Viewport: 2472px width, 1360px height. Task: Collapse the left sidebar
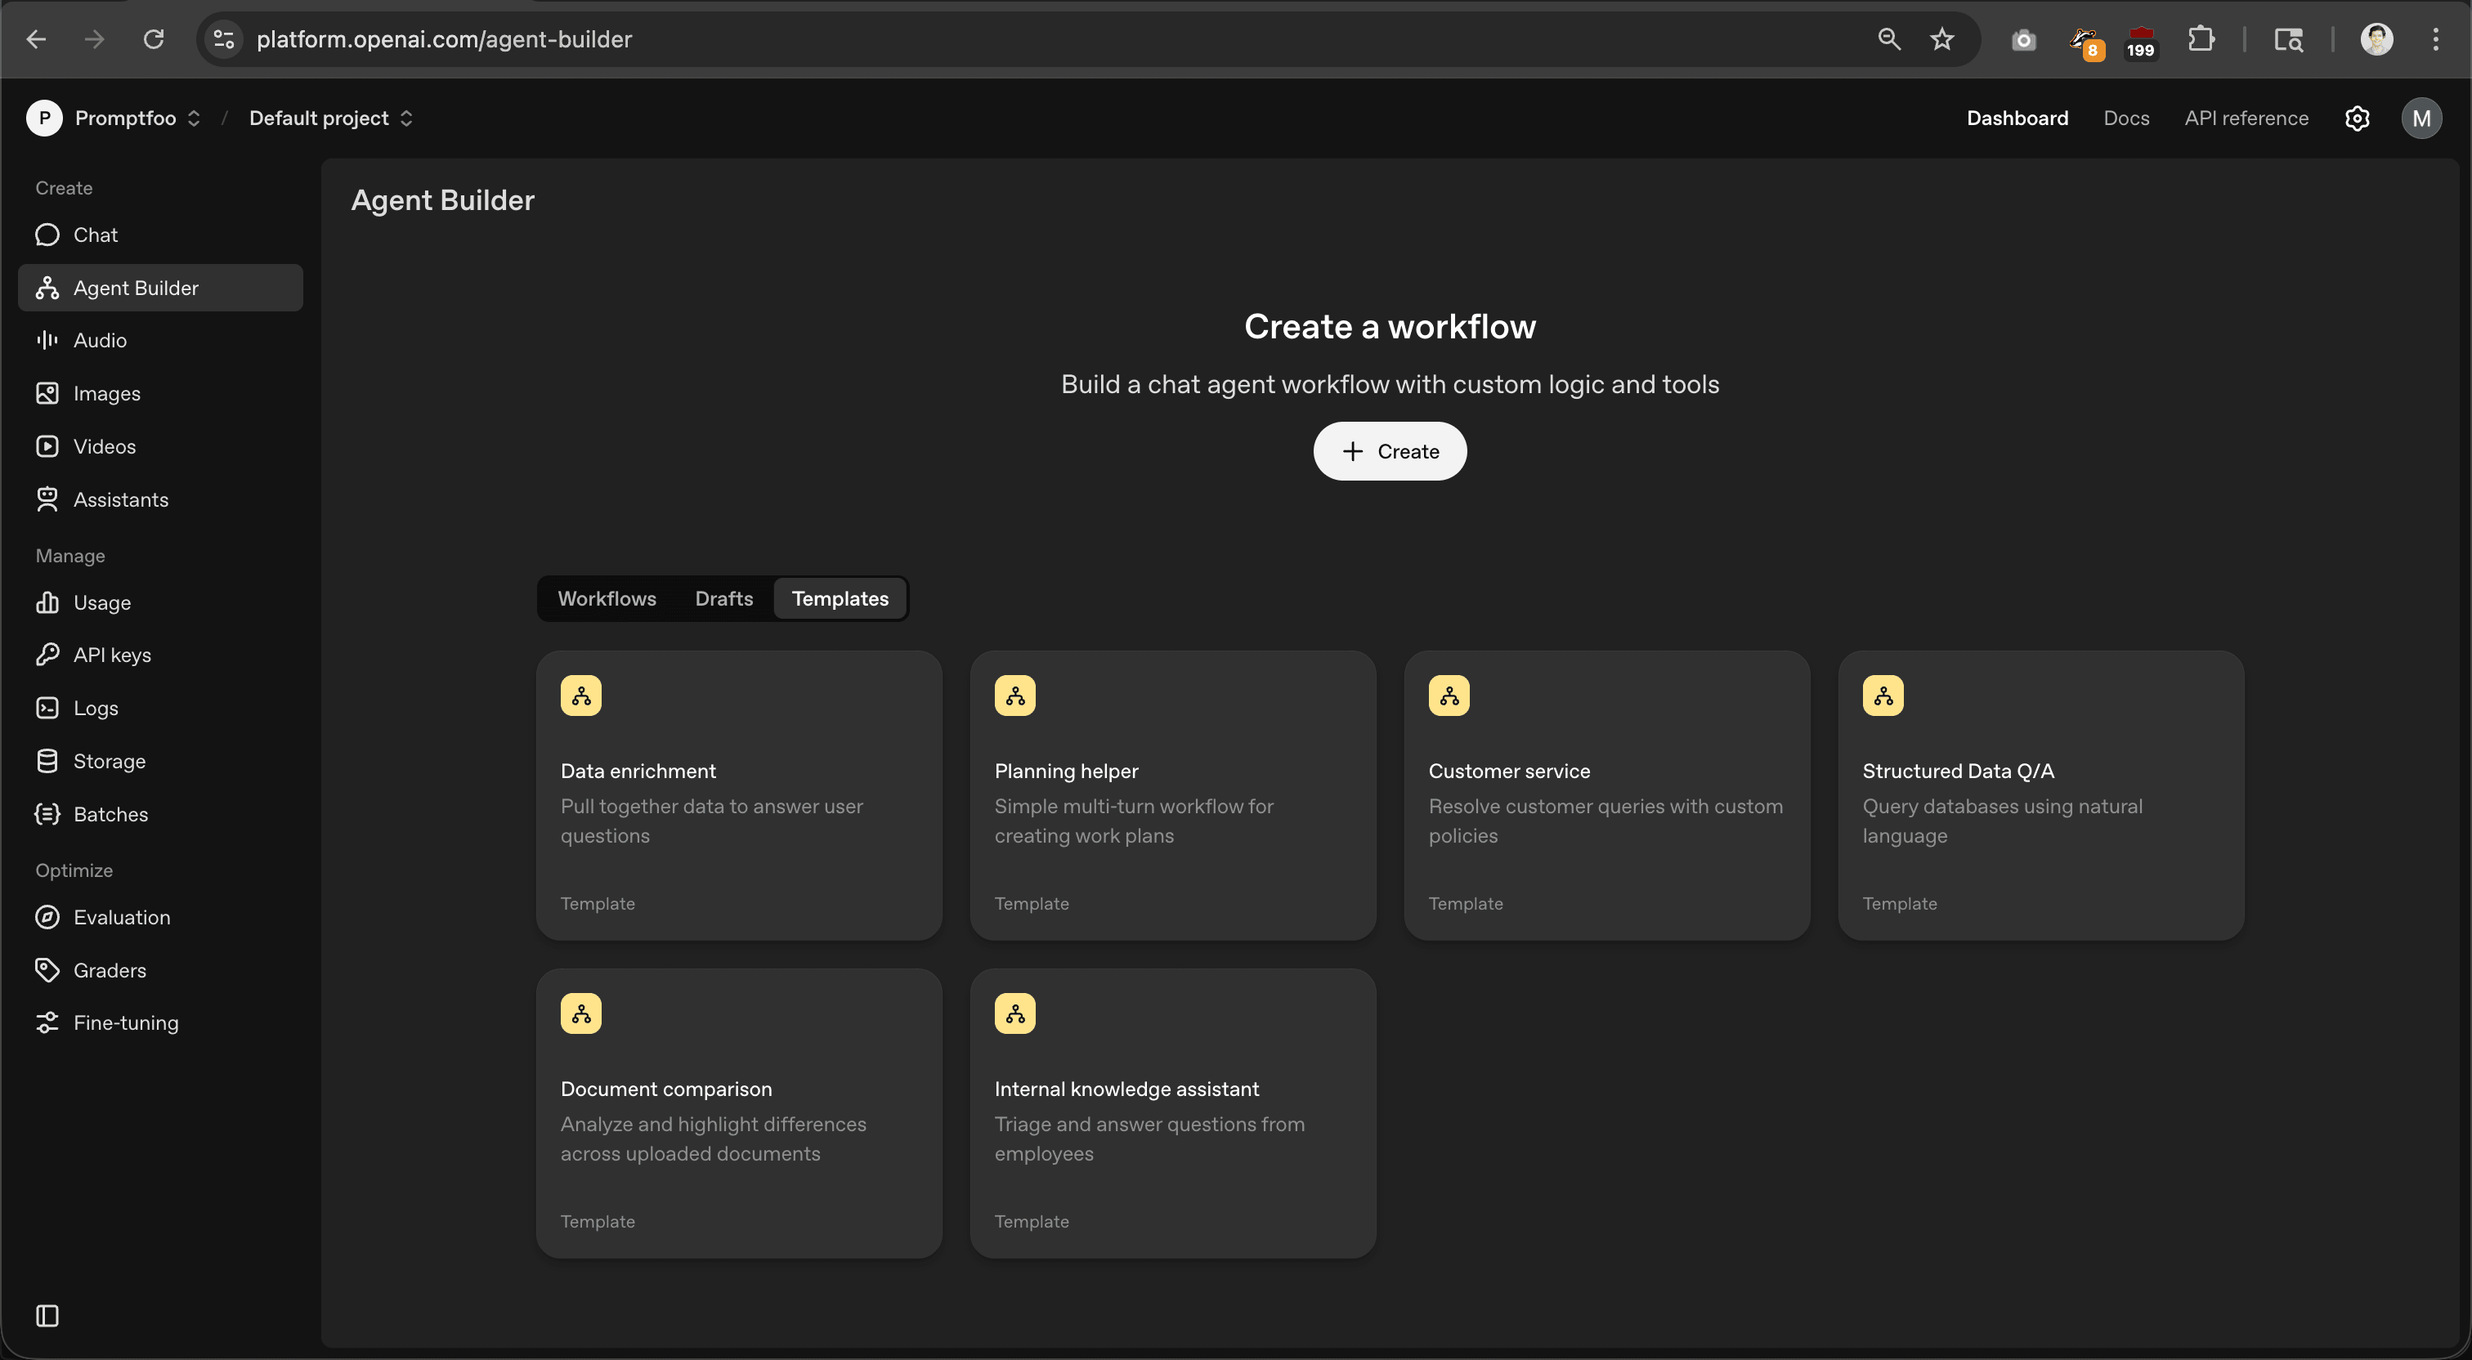(x=47, y=1316)
